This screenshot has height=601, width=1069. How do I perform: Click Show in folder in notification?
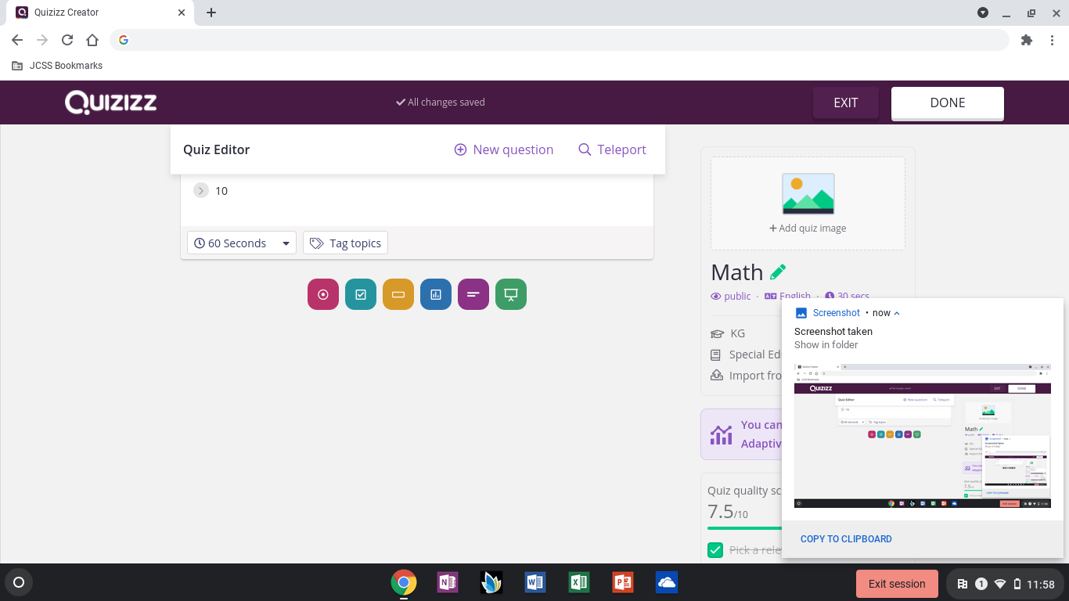[826, 344]
